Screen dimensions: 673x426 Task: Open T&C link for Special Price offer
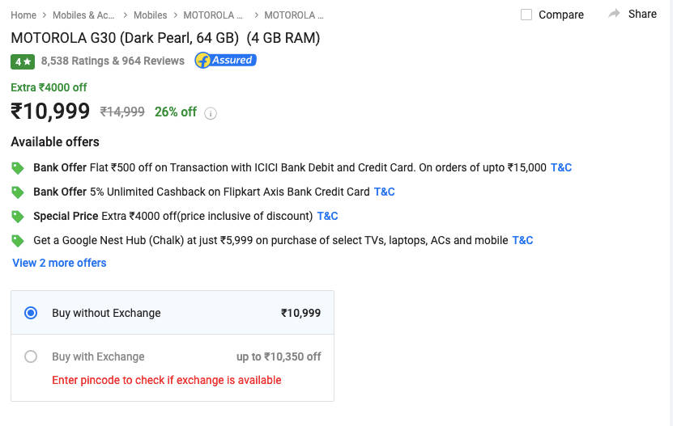pos(327,216)
